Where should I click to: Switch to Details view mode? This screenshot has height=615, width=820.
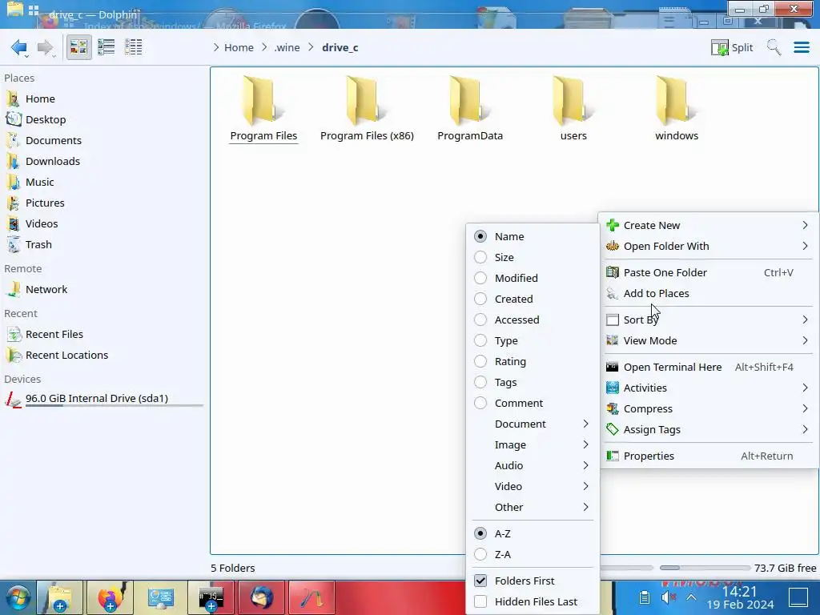click(x=134, y=47)
